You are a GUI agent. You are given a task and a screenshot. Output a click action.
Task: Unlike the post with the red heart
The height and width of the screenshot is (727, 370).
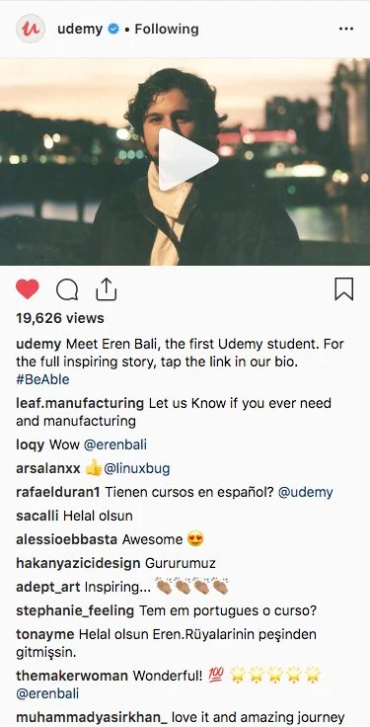click(x=28, y=289)
